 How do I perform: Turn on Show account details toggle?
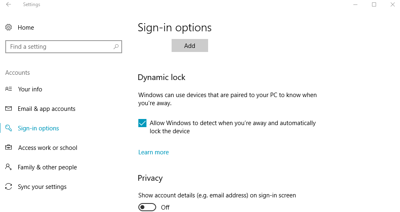pyautogui.click(x=147, y=207)
